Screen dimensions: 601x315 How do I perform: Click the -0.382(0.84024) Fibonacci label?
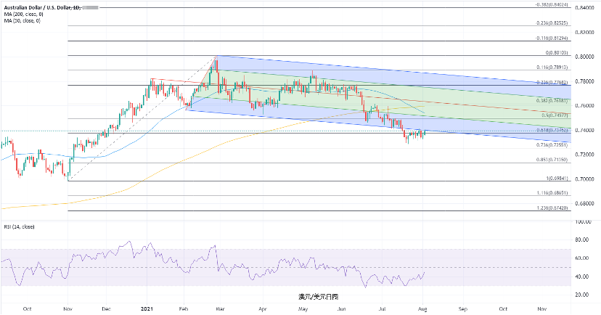pos(552,4)
